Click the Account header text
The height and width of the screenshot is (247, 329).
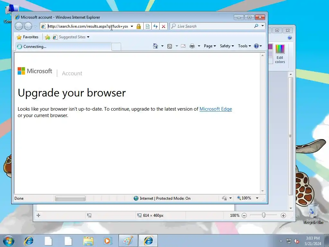coord(72,73)
